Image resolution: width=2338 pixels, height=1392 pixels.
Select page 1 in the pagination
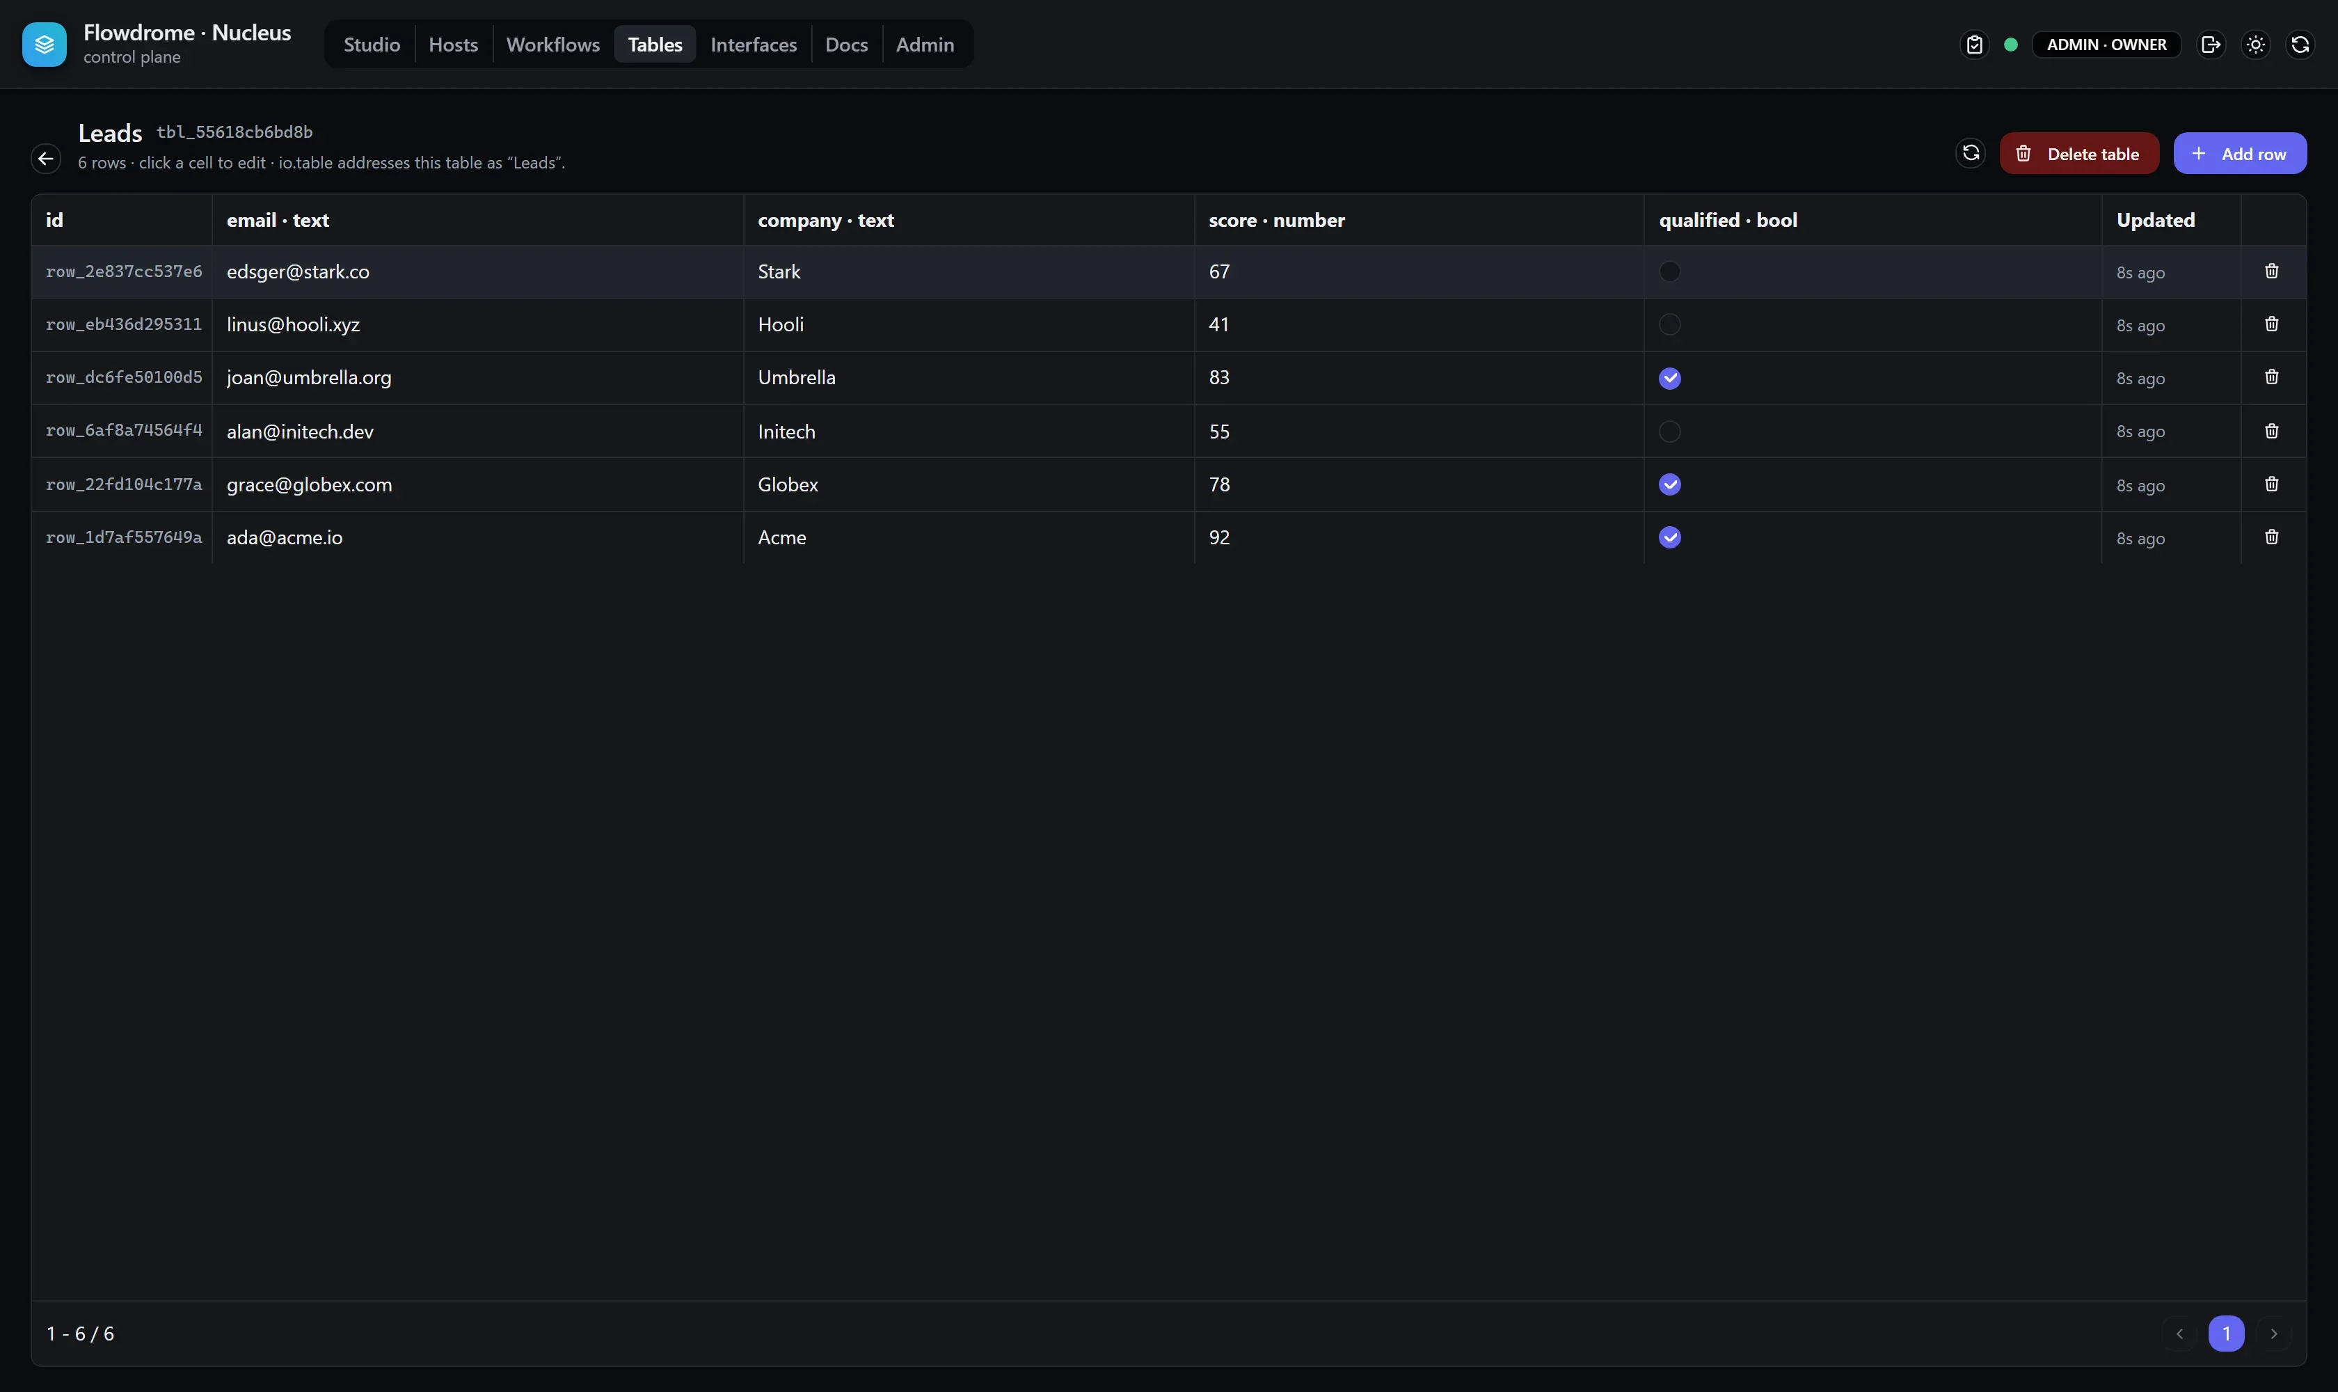coord(2227,1333)
